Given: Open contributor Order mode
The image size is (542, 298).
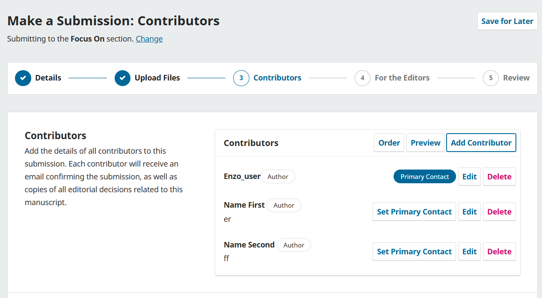Looking at the screenshot, I should point(389,143).
